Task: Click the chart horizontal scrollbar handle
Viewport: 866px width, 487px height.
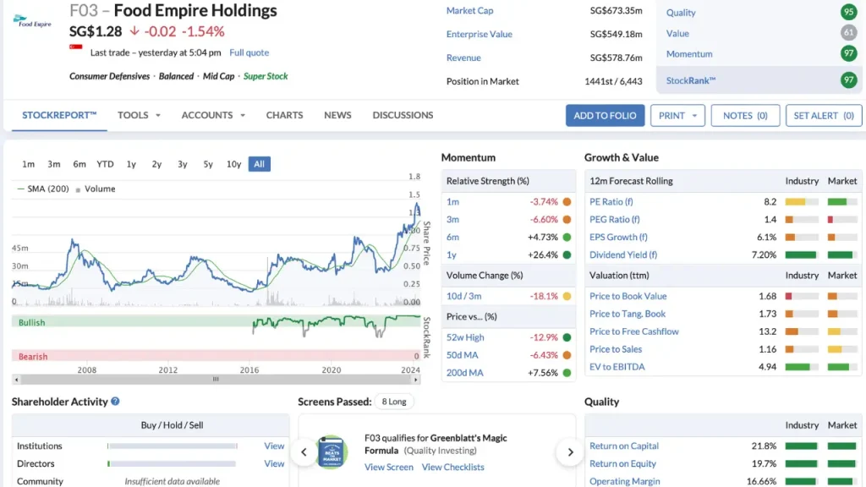Action: 216,380
